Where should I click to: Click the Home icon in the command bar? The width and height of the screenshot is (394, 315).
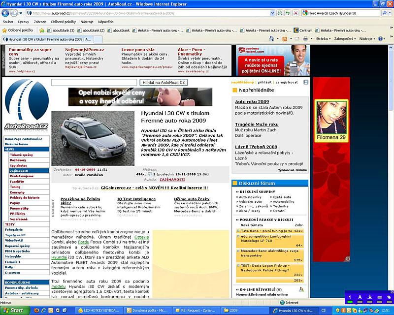(271, 39)
